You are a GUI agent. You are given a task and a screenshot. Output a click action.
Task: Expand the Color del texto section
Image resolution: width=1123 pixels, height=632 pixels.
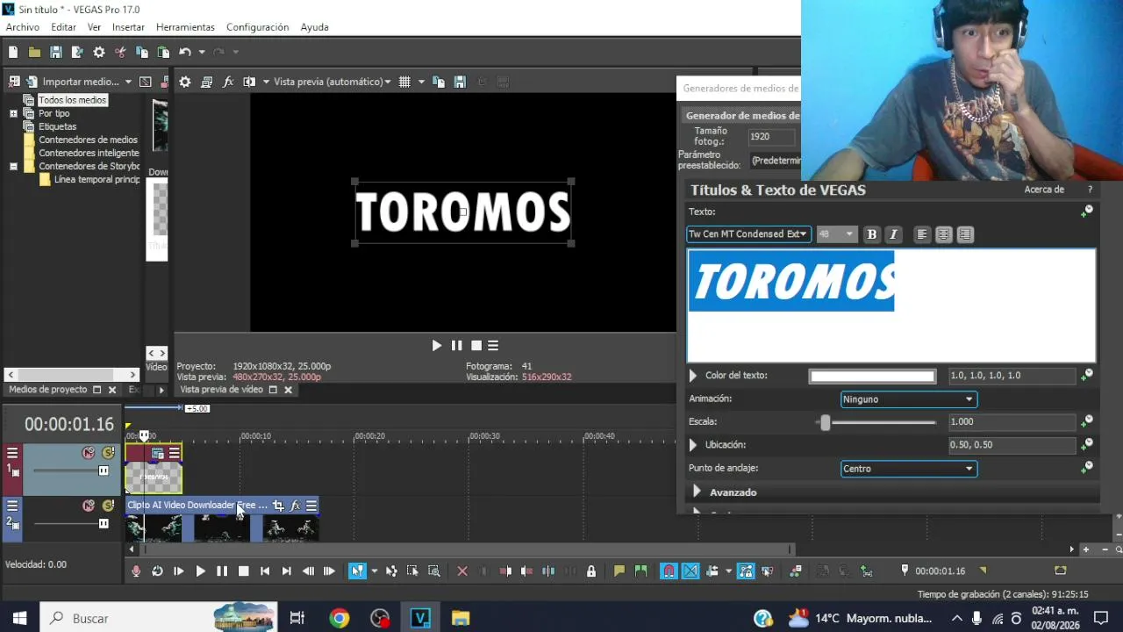click(x=693, y=376)
